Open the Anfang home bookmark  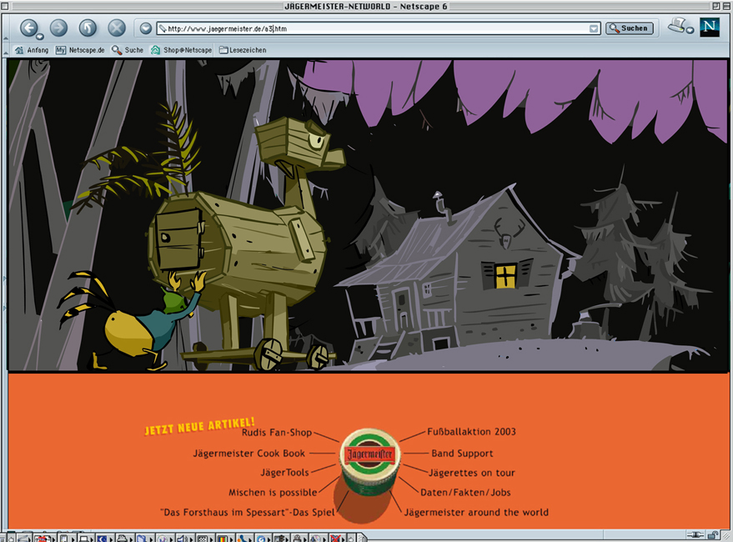(x=32, y=50)
